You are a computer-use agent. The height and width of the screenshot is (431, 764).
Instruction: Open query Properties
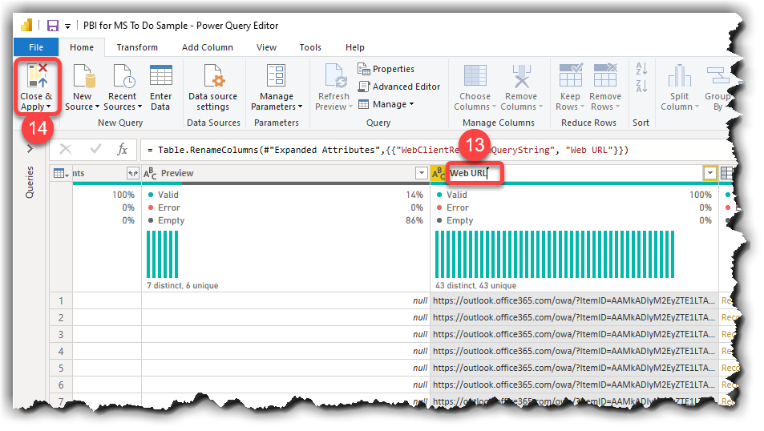(386, 69)
